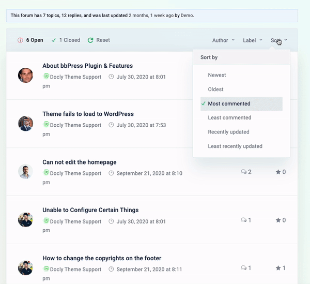Sort by Recently updated
This screenshot has height=284, width=310.
point(228,132)
